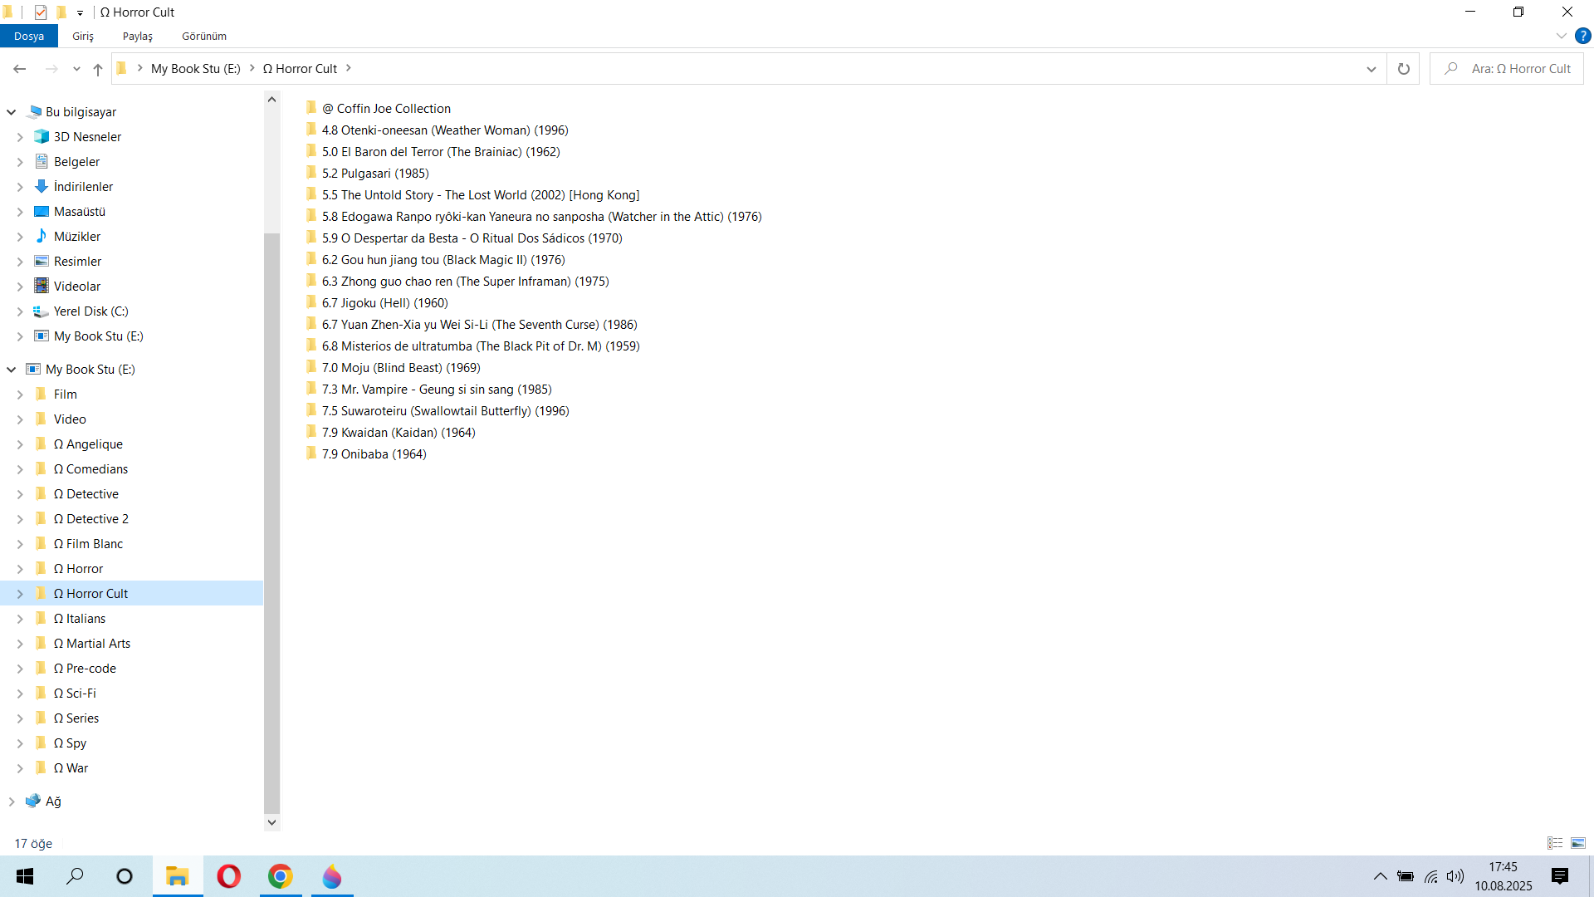Open Opera browser from taskbar

[x=228, y=876]
